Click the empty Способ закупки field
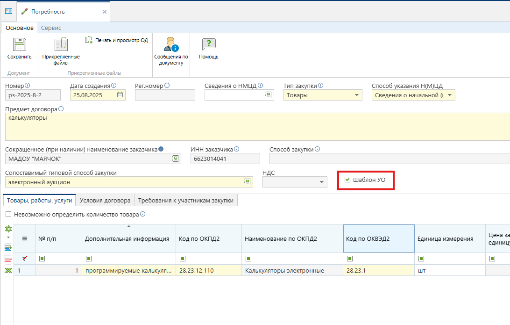Viewport: 510px width, 325px height. (x=390, y=159)
